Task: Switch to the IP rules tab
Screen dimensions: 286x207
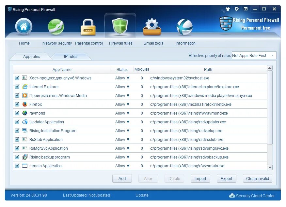Action: (71, 57)
